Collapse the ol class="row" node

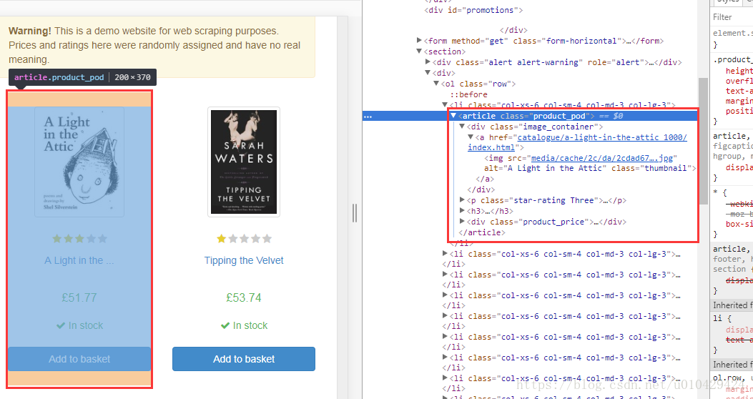(x=436, y=84)
